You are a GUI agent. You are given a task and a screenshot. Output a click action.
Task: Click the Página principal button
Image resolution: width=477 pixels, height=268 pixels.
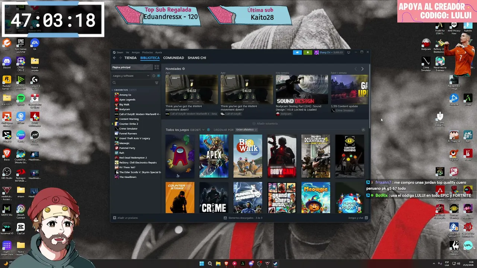[132, 67]
